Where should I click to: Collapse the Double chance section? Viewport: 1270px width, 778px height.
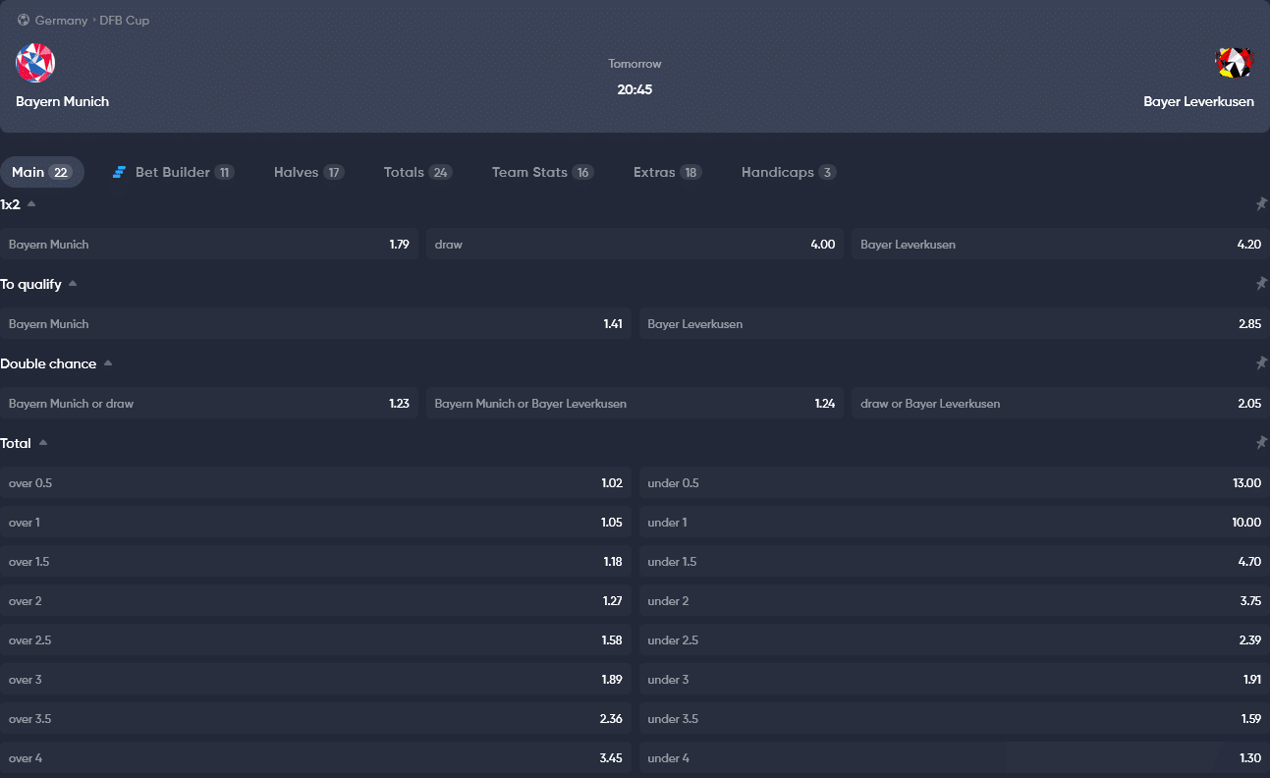pos(108,363)
